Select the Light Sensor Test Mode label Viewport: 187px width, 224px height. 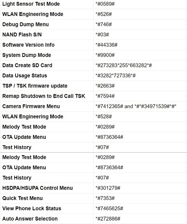coord(31,4)
